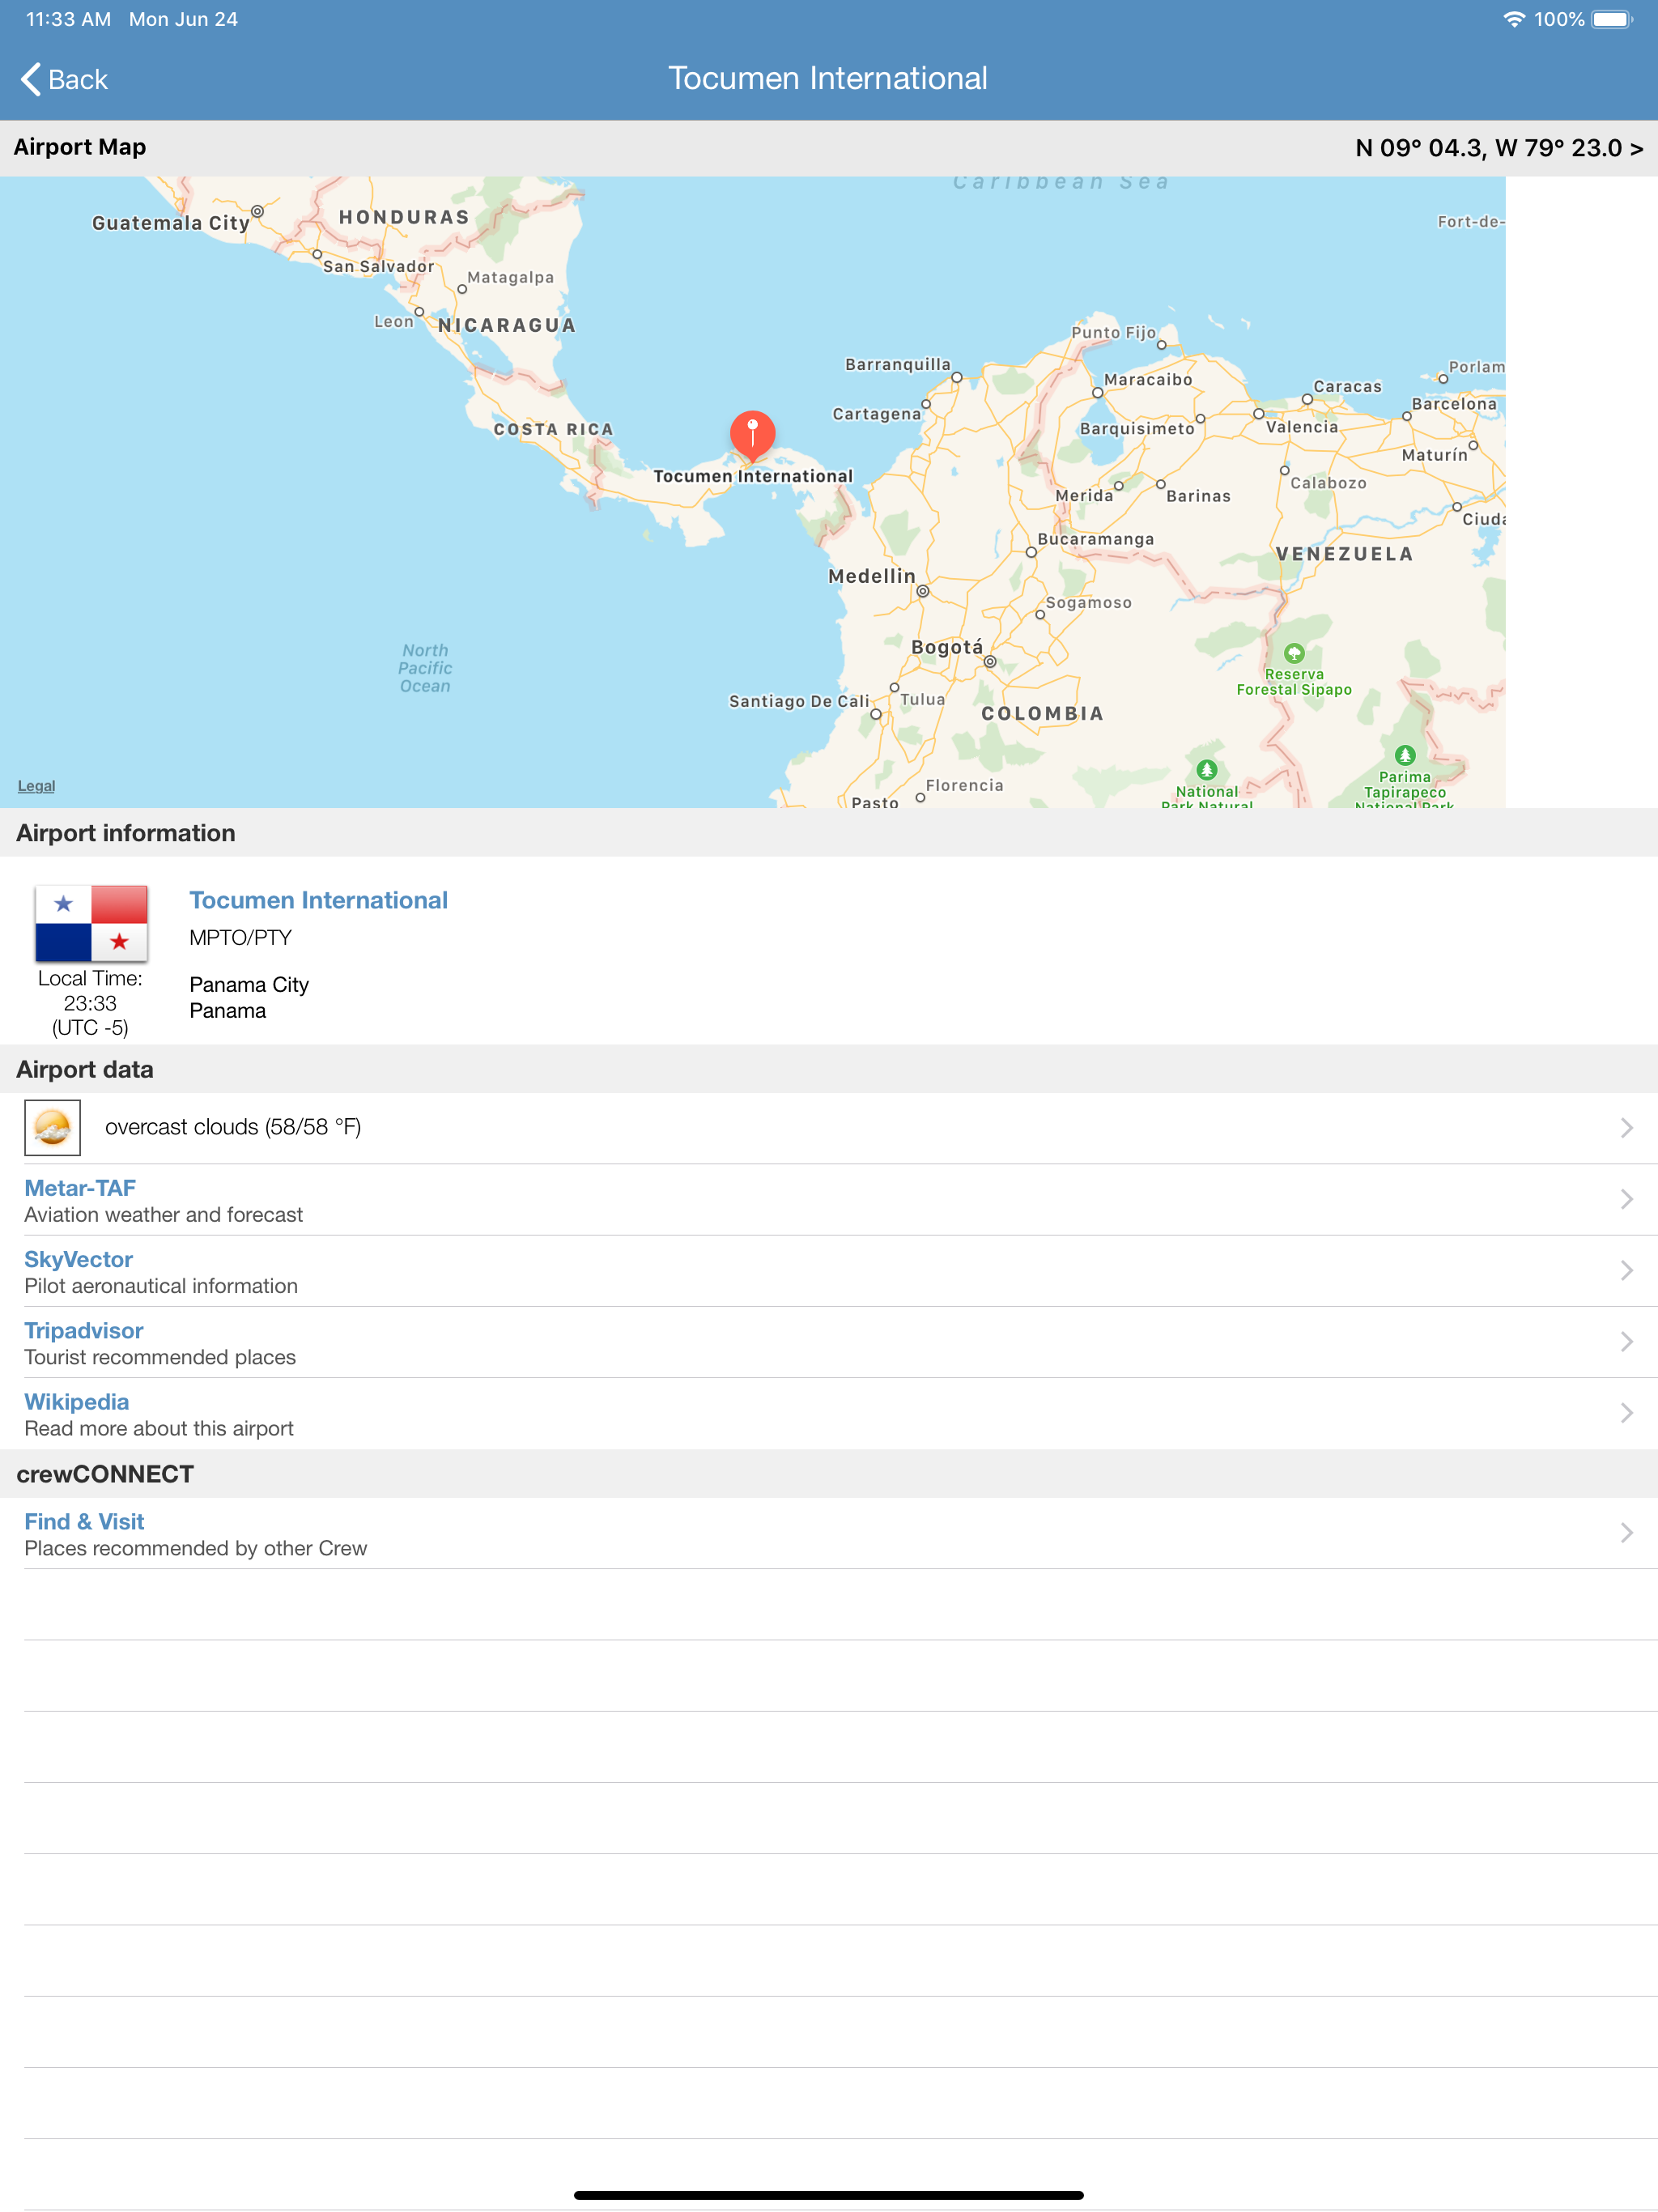1658x2212 pixels.
Task: Tap the Tocumen International blue title link
Action: 318,900
